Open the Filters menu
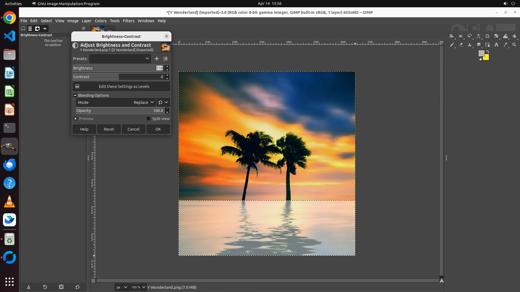Image resolution: width=520 pixels, height=292 pixels. pos(128,21)
